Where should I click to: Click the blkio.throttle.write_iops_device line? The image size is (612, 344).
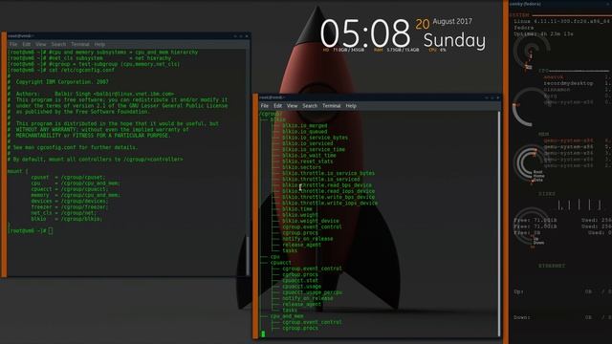point(330,203)
